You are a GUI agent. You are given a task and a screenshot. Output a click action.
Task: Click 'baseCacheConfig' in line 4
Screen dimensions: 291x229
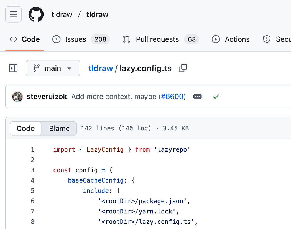pos(96,180)
